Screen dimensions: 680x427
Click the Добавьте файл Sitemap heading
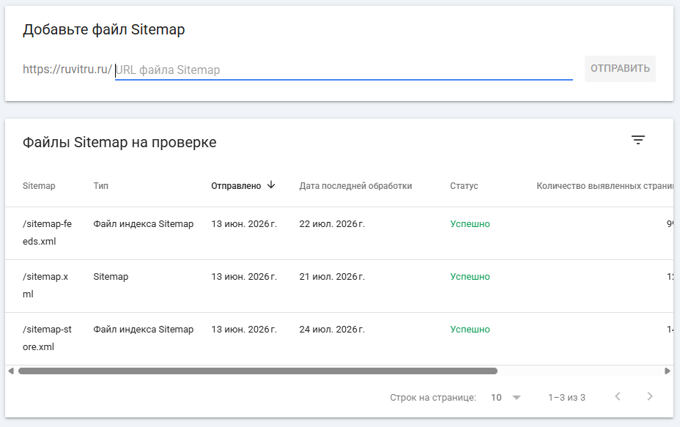click(x=103, y=29)
